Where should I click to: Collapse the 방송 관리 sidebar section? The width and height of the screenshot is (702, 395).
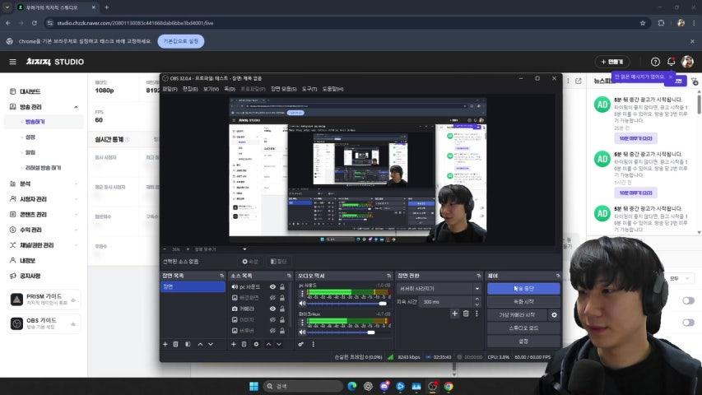(x=76, y=107)
